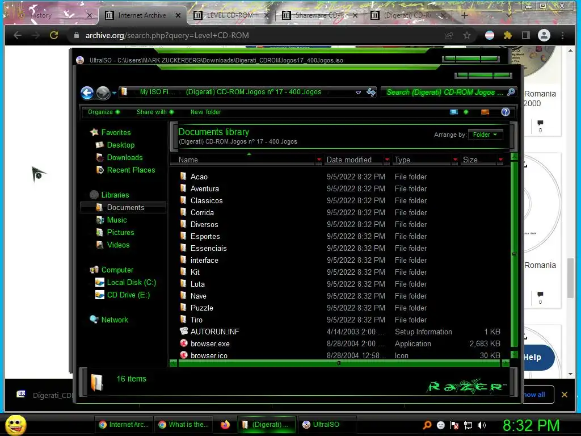Switch to the LEVEL CD-ROM browser tab
This screenshot has width=581, height=436.
230,15
